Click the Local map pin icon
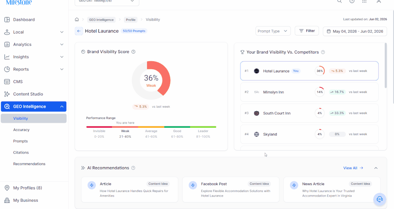394x209 pixels. [7, 32]
